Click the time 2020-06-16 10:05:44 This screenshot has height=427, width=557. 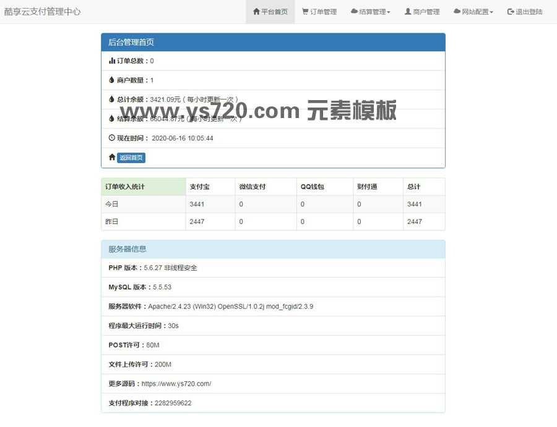point(182,138)
